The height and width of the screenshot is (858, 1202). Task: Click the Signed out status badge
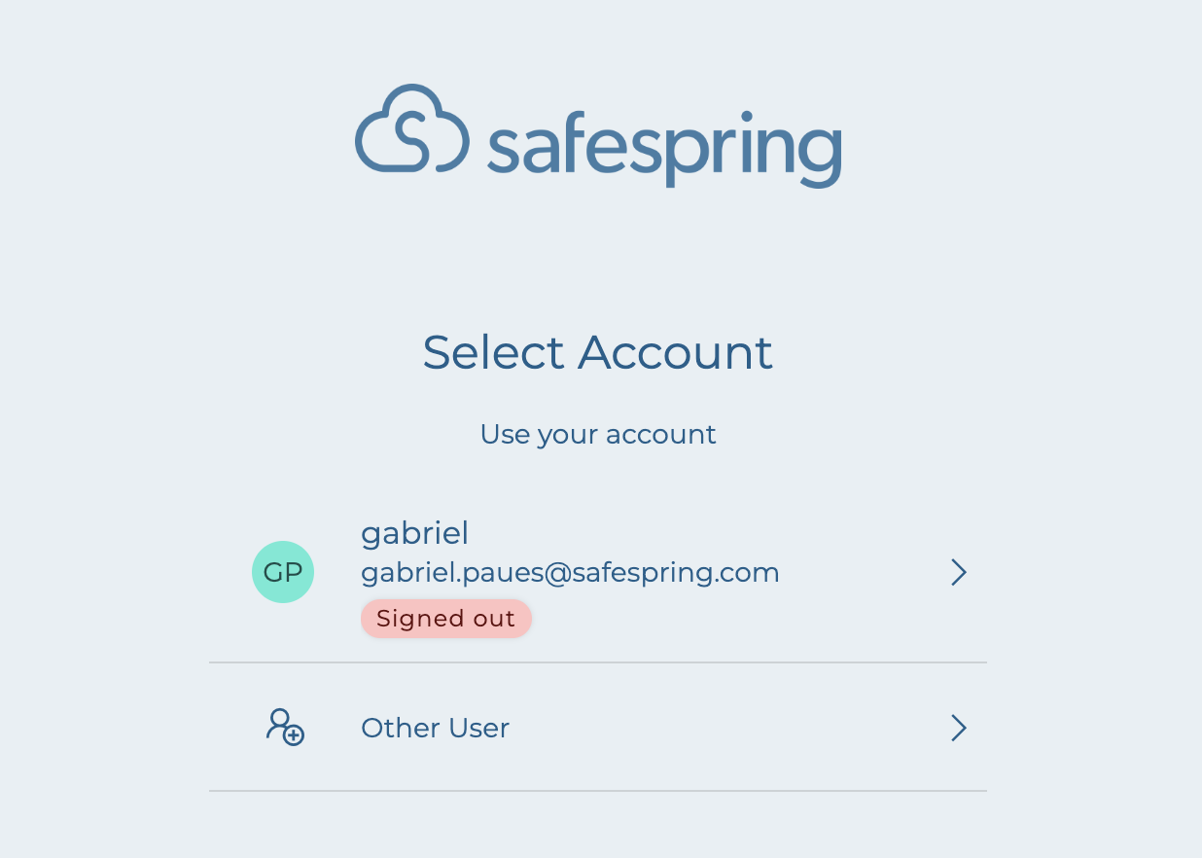coord(446,619)
